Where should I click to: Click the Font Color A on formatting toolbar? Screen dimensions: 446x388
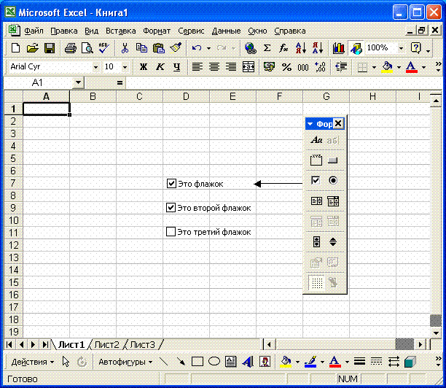pyautogui.click(x=411, y=67)
